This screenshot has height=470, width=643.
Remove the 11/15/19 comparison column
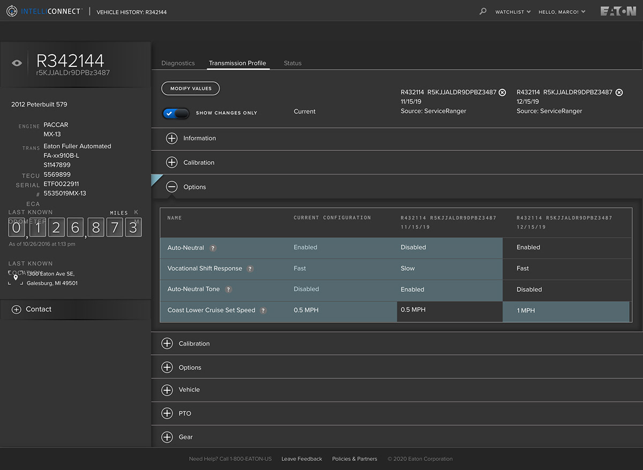pyautogui.click(x=502, y=92)
